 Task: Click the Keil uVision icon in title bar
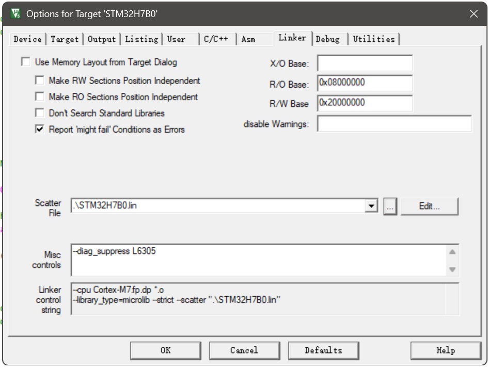click(15, 14)
